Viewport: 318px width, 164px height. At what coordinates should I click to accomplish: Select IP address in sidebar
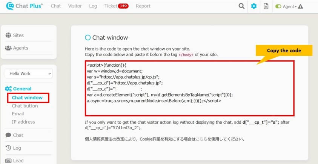click(x=23, y=122)
